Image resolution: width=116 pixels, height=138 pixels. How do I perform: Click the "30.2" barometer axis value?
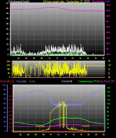[x=108, y=16]
